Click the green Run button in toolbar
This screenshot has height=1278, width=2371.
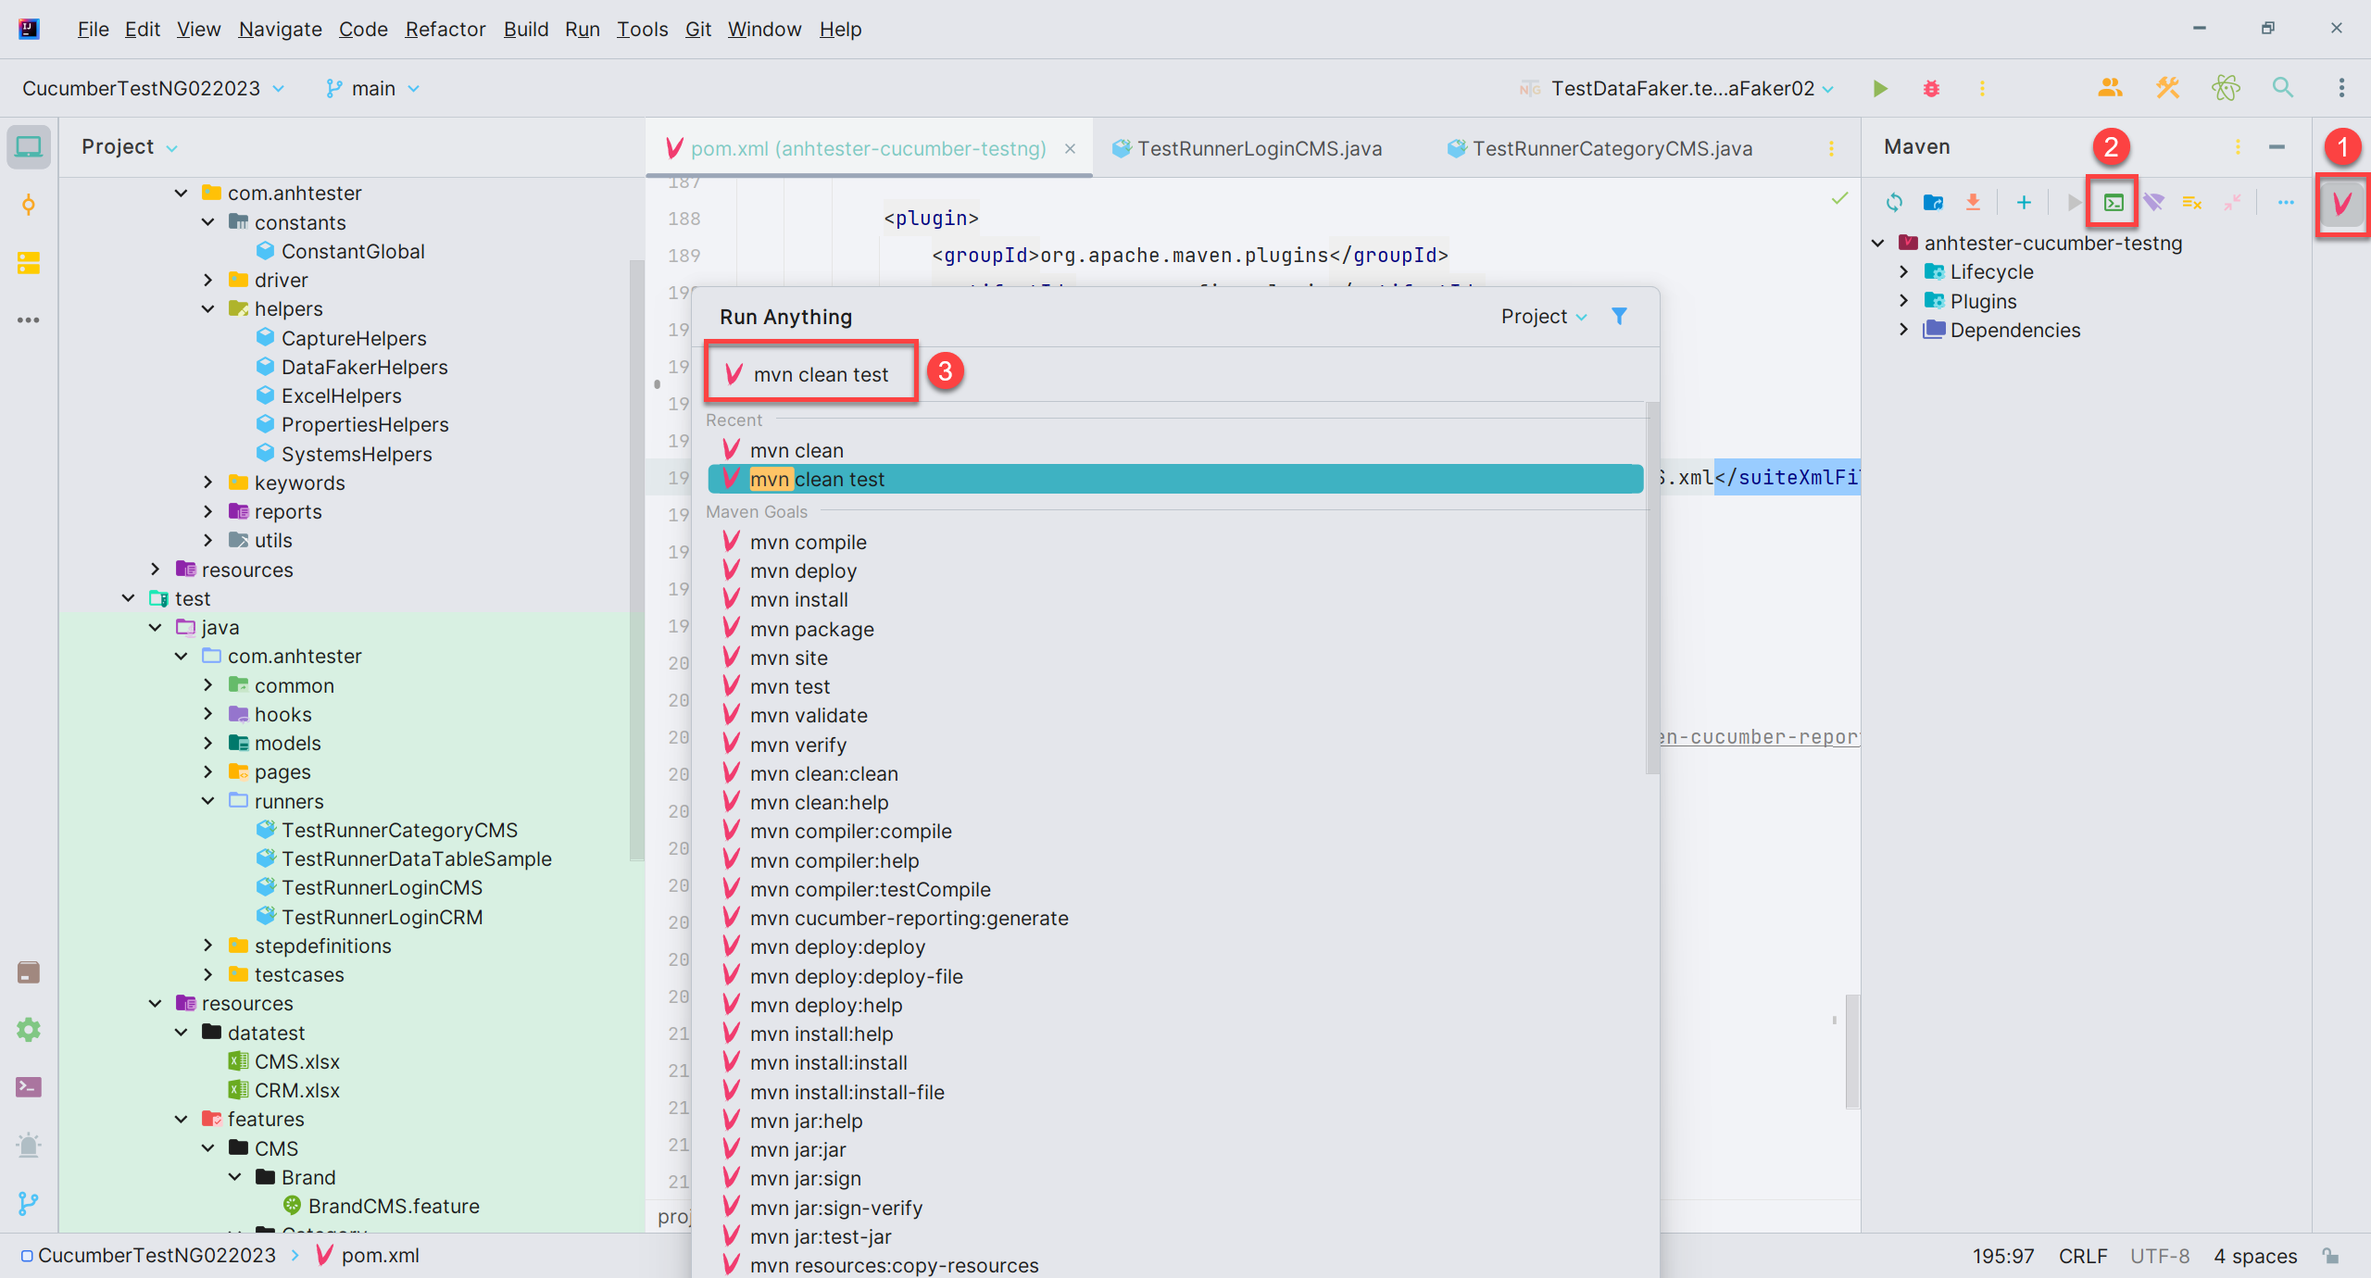tap(1880, 88)
